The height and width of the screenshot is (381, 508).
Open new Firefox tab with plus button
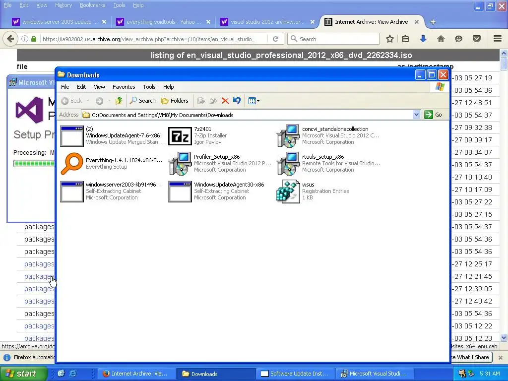[433, 22]
